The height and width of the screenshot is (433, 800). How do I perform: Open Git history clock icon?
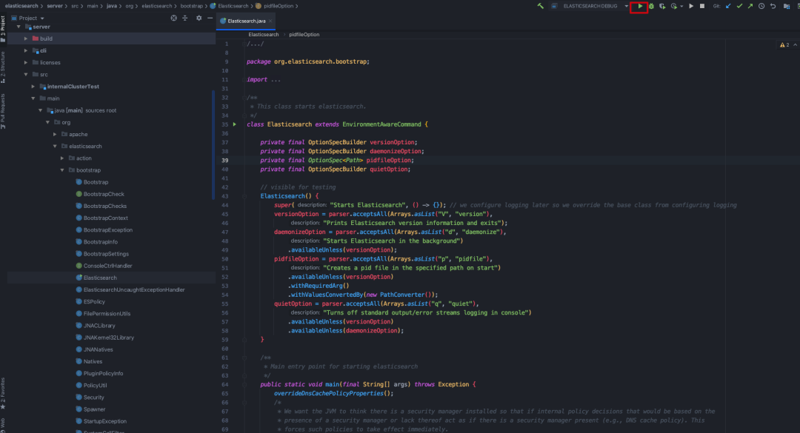pyautogui.click(x=761, y=6)
